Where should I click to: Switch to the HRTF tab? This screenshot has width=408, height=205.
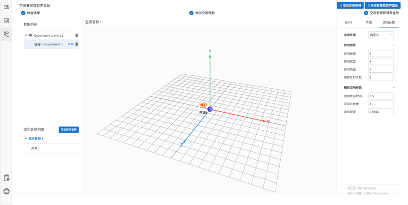point(348,22)
